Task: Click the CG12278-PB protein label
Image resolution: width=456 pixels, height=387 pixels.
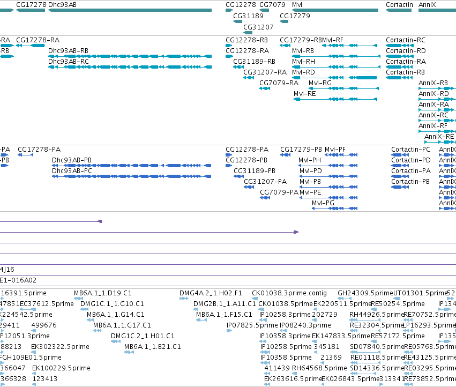Action: pyautogui.click(x=246, y=160)
